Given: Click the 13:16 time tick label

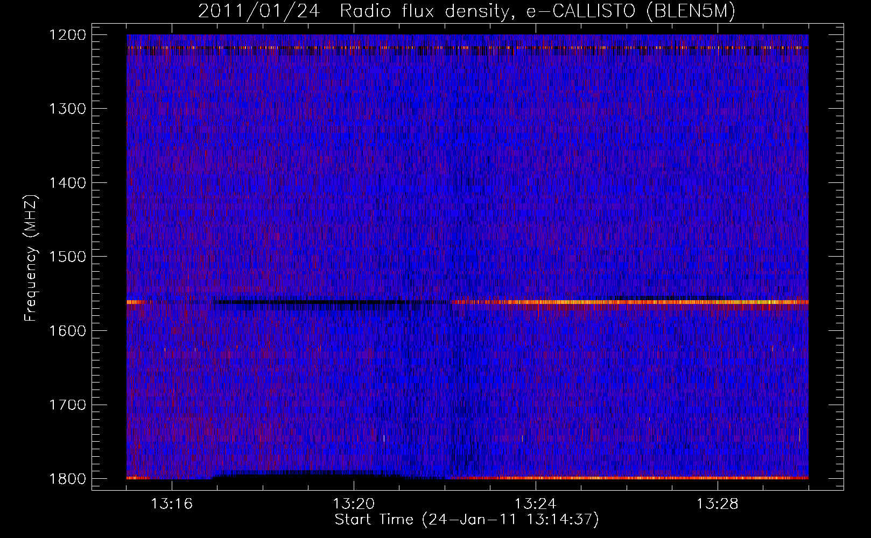Looking at the screenshot, I should (172, 504).
